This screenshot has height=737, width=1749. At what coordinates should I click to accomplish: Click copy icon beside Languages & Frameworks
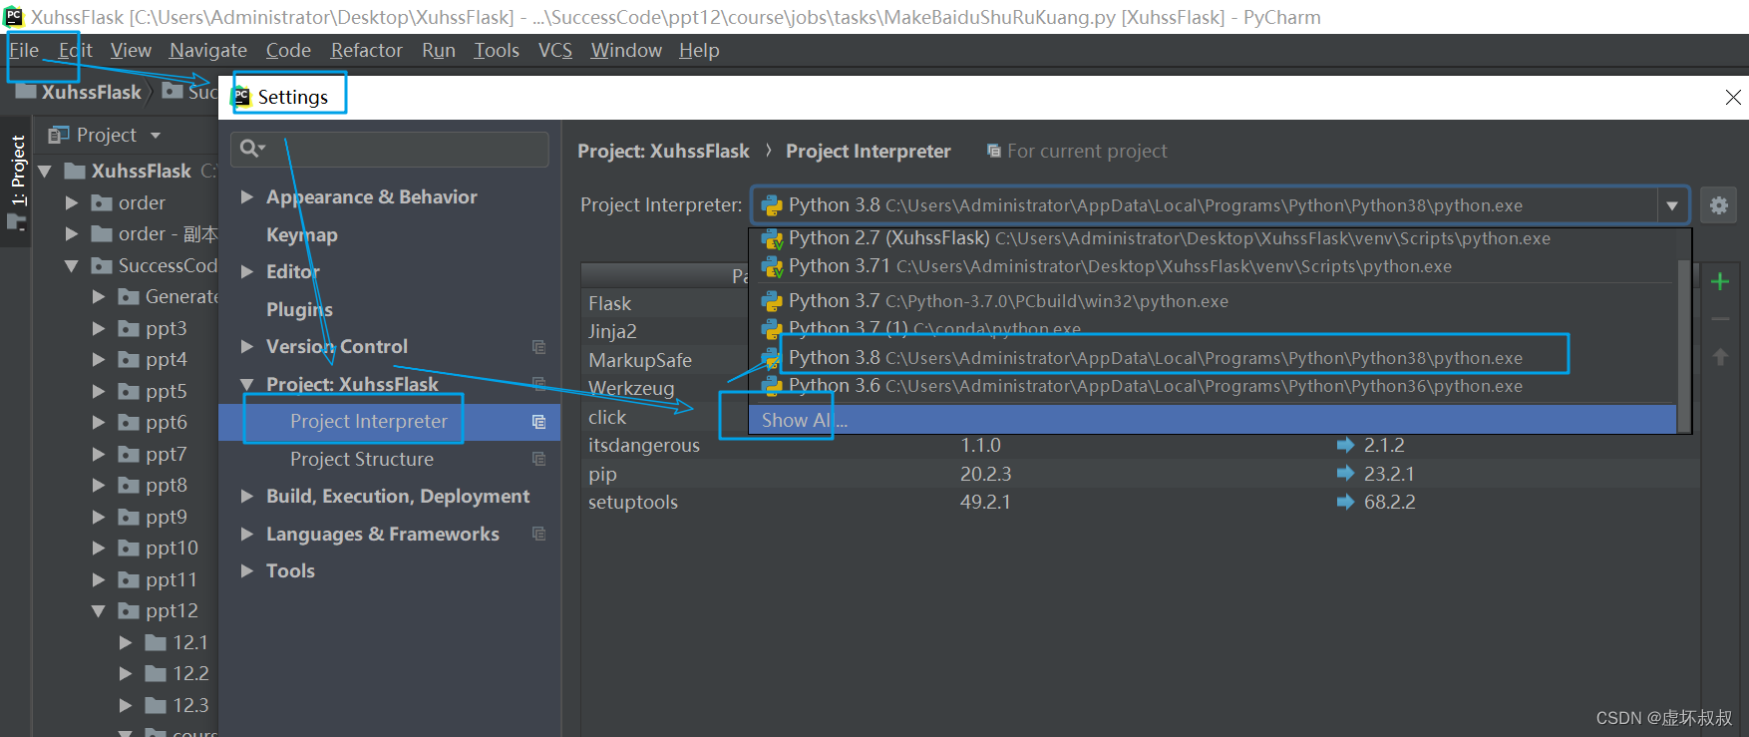pyautogui.click(x=538, y=534)
